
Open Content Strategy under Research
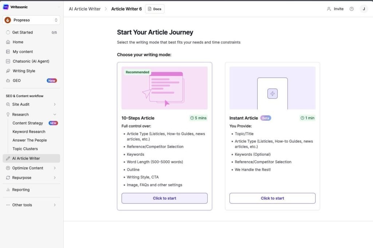pyautogui.click(x=28, y=123)
